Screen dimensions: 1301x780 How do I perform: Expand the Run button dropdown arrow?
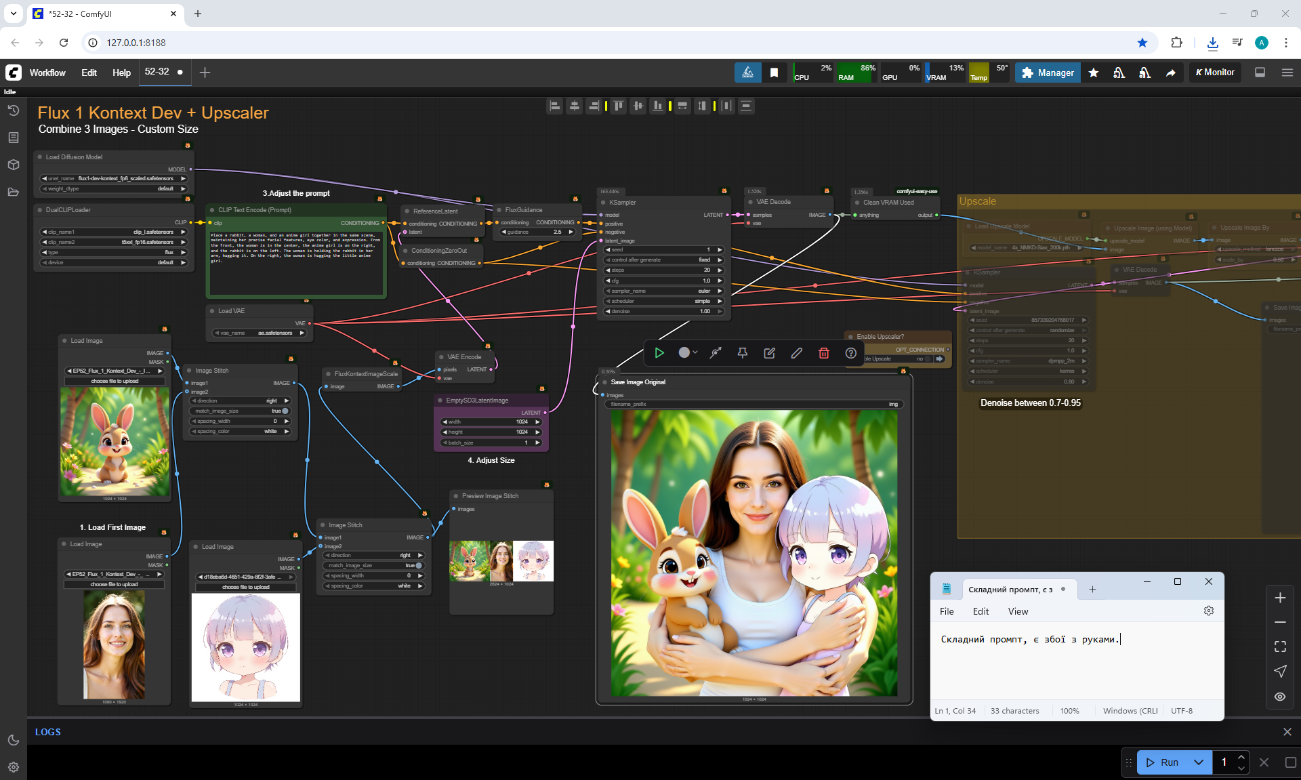tap(1198, 762)
